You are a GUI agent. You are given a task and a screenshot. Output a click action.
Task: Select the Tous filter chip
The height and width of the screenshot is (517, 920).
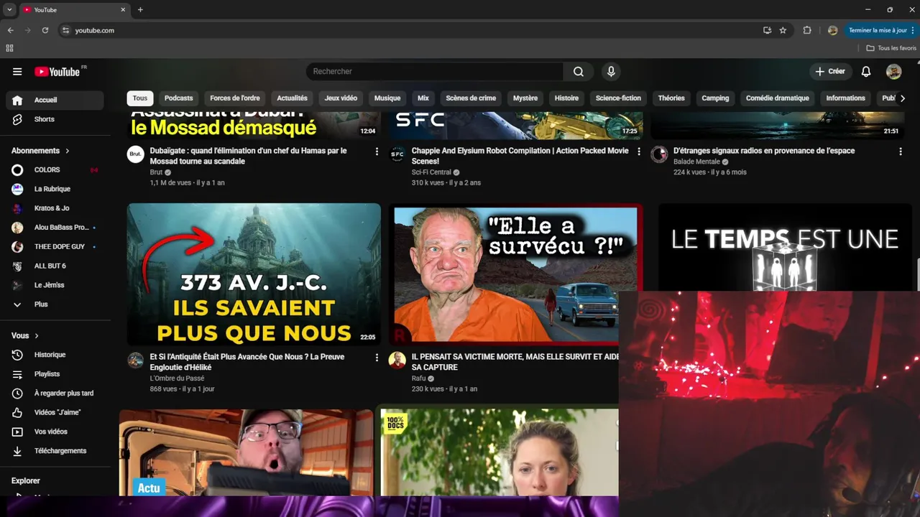coord(140,98)
